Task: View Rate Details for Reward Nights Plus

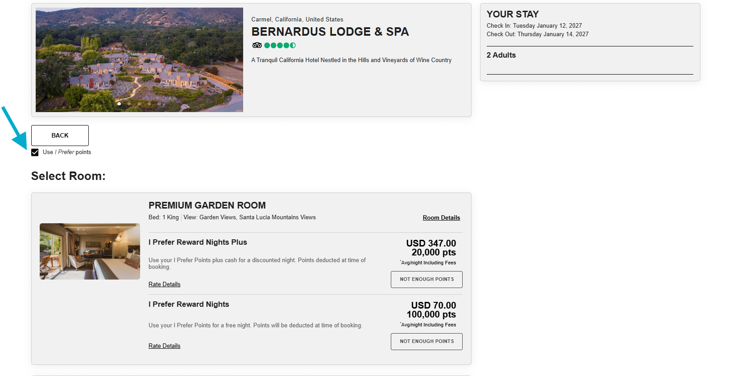Action: pos(164,284)
